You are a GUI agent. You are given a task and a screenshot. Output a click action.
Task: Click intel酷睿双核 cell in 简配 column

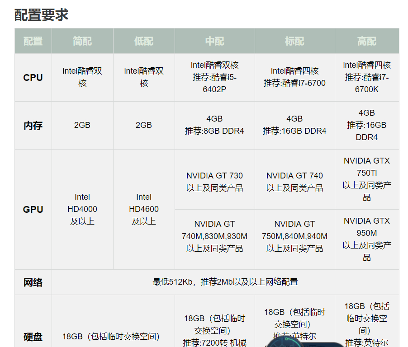point(82,77)
